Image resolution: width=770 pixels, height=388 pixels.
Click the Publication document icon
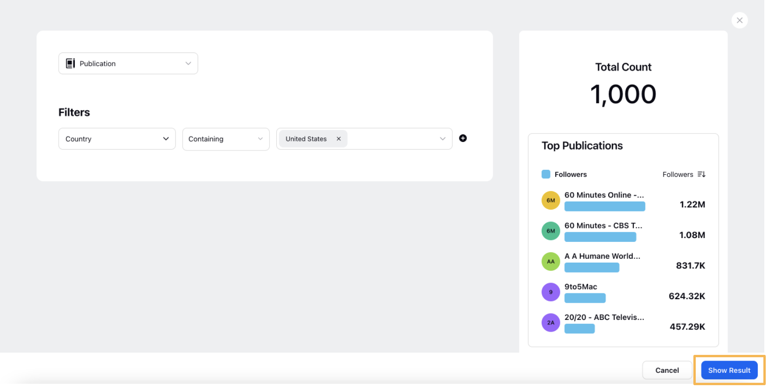(x=70, y=63)
